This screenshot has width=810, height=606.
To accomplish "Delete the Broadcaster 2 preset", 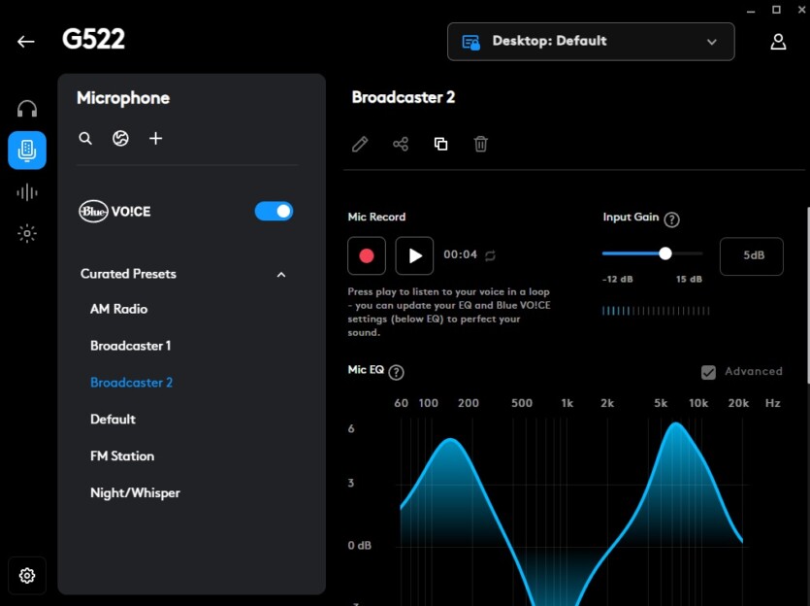I will tap(480, 144).
